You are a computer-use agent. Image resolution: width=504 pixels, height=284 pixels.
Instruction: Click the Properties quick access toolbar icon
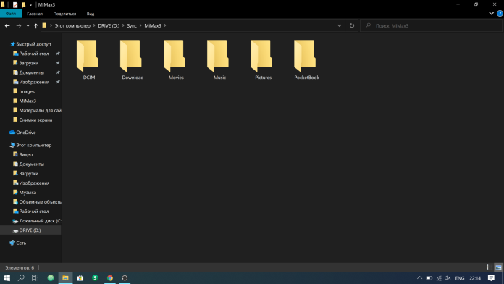15,4
